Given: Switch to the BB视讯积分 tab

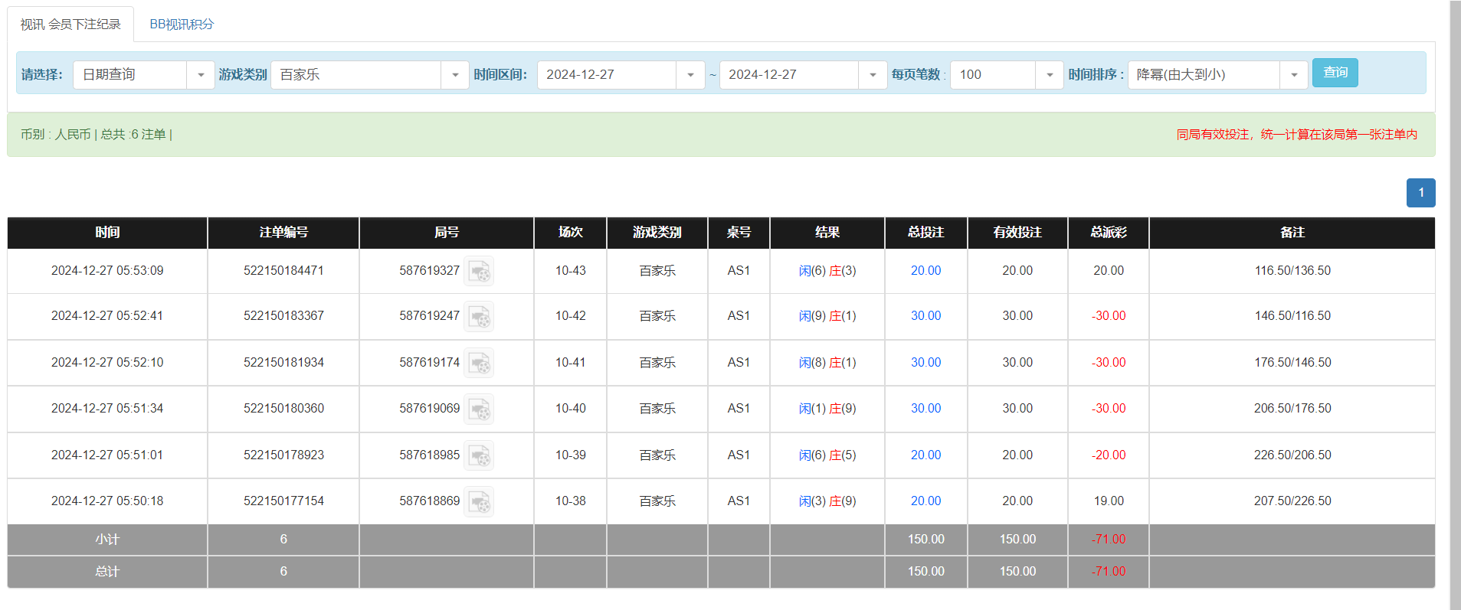Looking at the screenshot, I should click(182, 24).
